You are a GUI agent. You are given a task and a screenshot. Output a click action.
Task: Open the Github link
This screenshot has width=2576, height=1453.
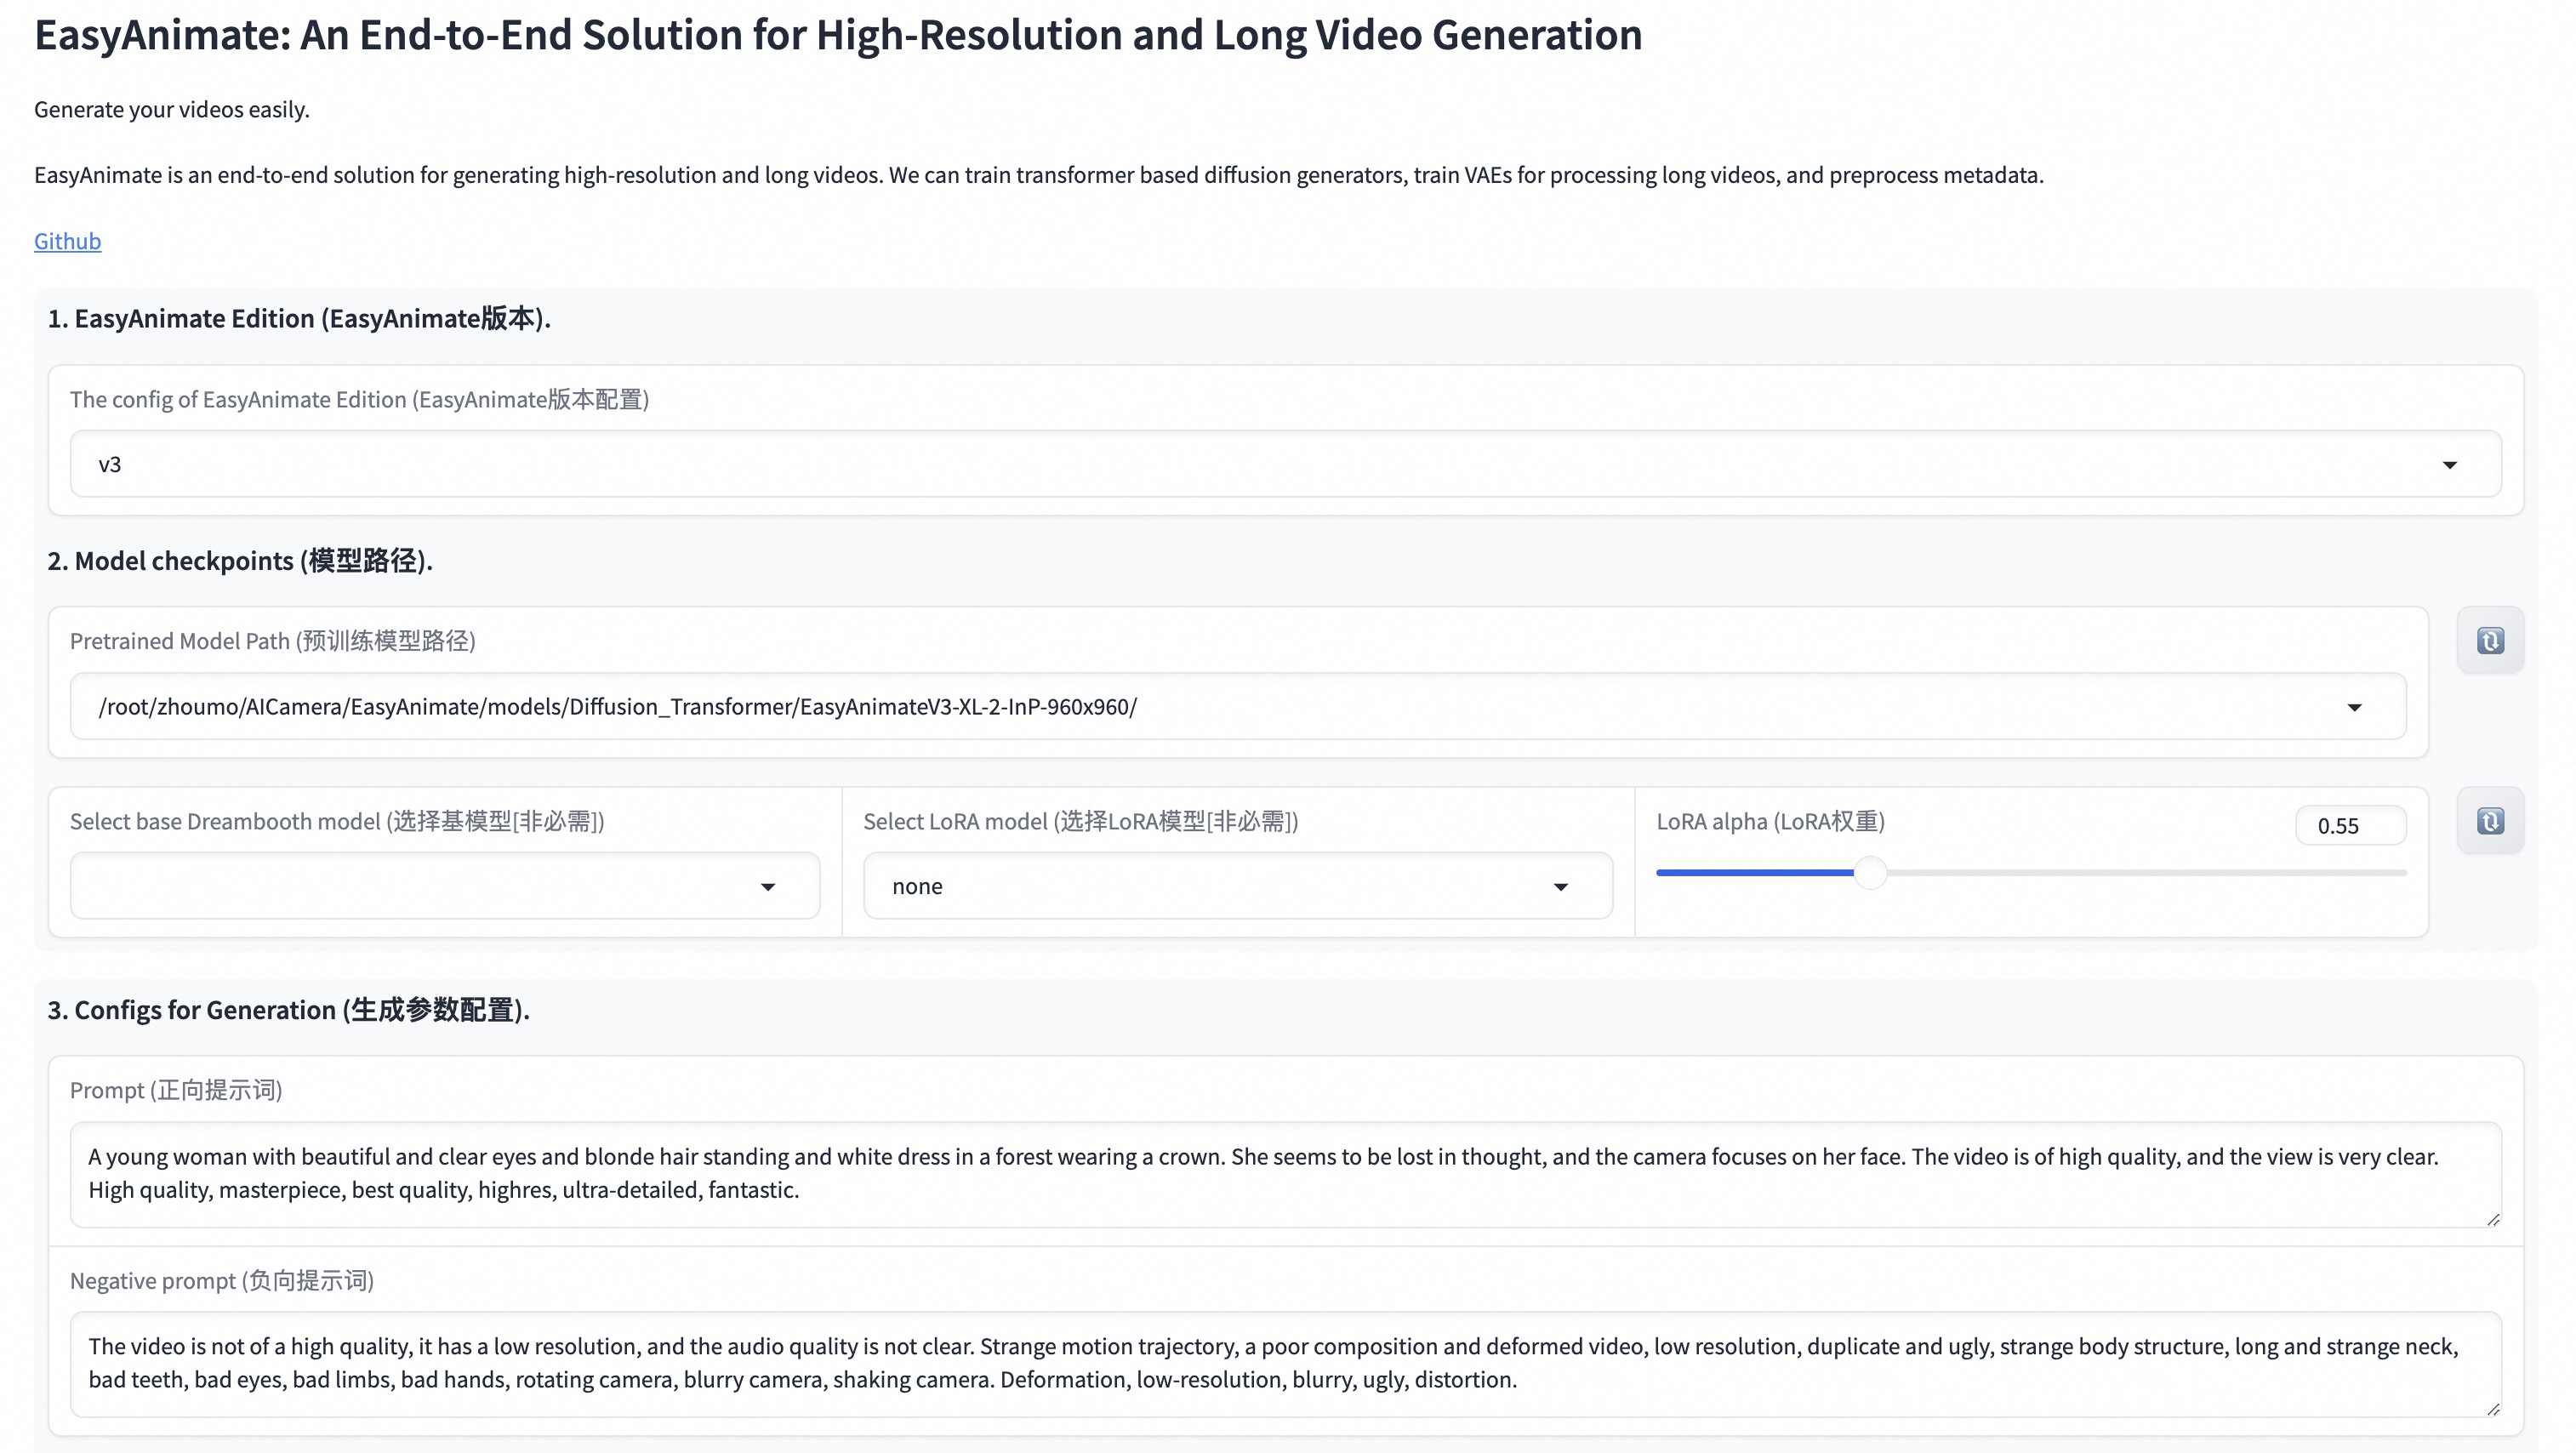pos(67,241)
